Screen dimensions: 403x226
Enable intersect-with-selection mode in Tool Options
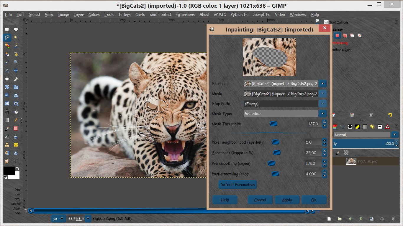click(x=359, y=35)
